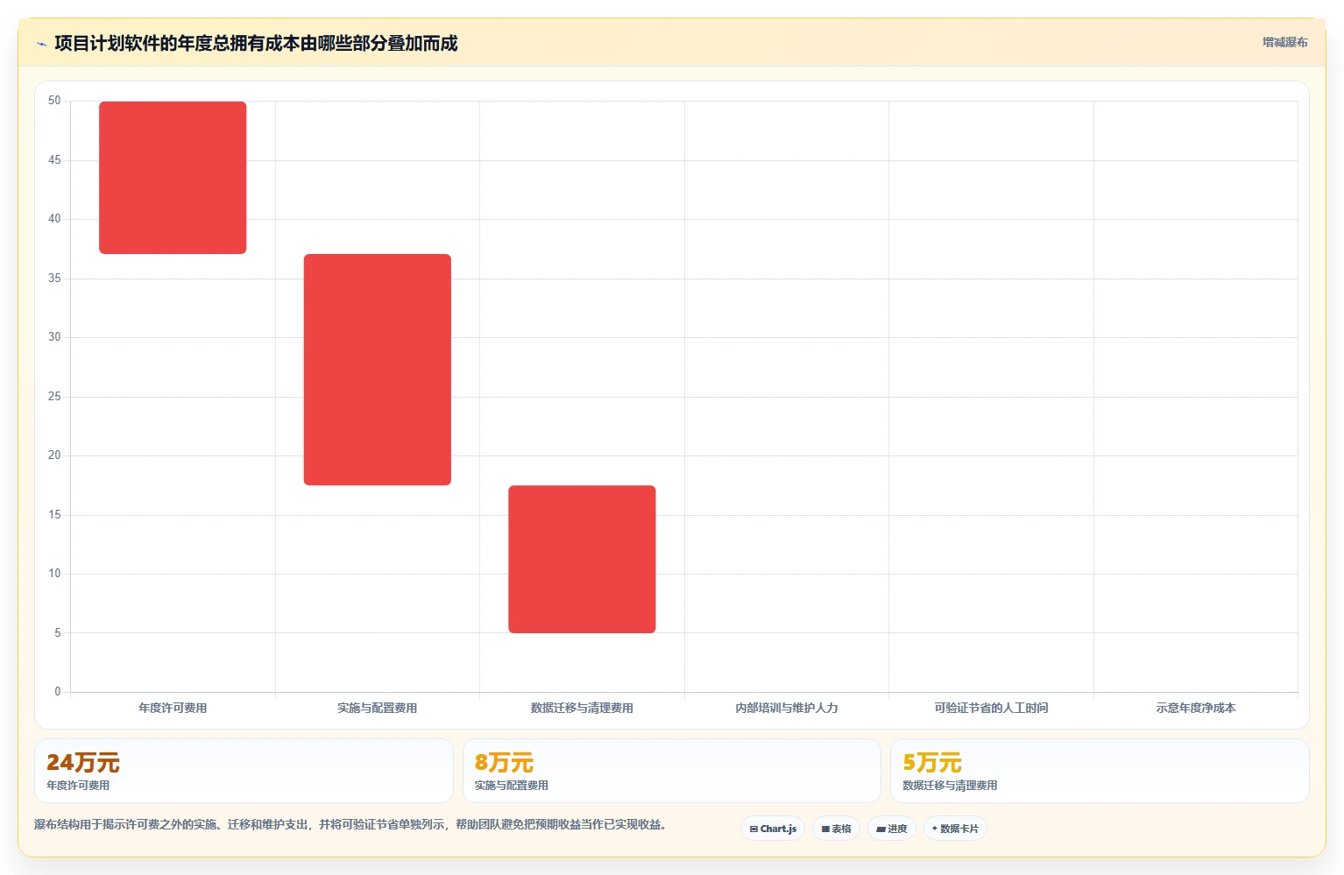
Task: Click the 数据卡片 tag chip
Action: click(x=955, y=829)
